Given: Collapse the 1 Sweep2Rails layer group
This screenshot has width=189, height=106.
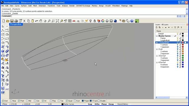Looking at the screenshot, I should (157, 42).
